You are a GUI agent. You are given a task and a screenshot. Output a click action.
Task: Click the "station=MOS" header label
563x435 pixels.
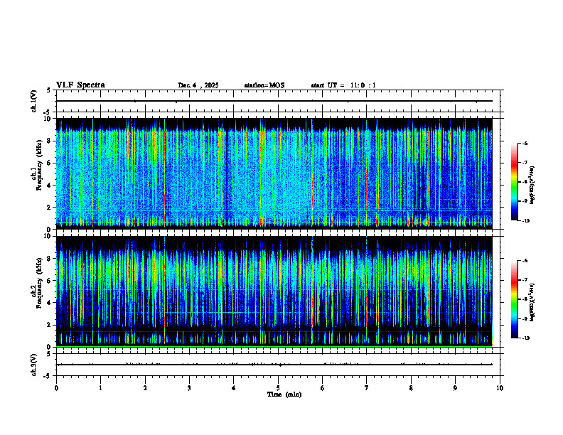coord(264,85)
